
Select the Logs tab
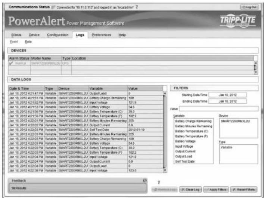[80, 35]
